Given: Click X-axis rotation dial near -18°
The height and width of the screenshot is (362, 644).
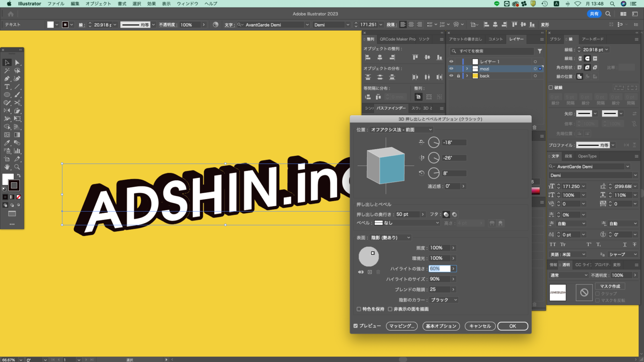Looking at the screenshot, I should click(x=434, y=142).
